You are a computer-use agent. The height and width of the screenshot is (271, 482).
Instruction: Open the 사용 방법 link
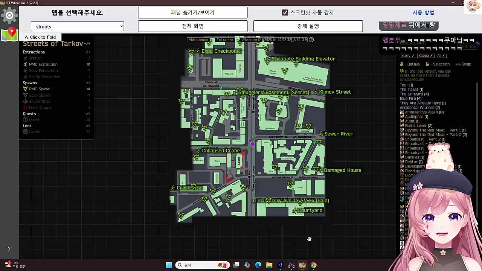click(x=423, y=12)
